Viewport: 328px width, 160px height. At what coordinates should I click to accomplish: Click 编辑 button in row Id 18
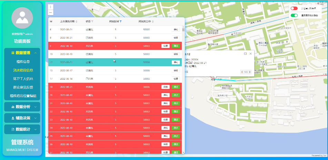[166, 87]
